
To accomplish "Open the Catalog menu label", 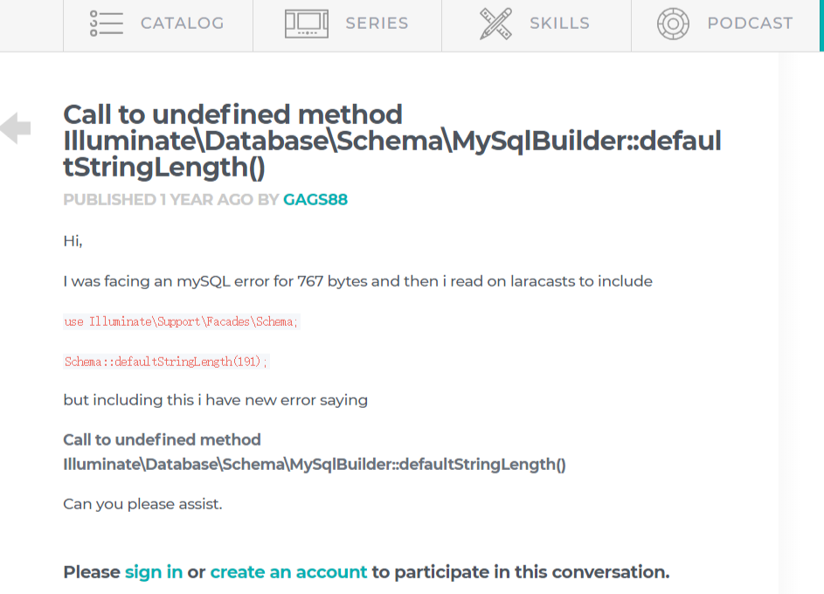I will coord(182,24).
